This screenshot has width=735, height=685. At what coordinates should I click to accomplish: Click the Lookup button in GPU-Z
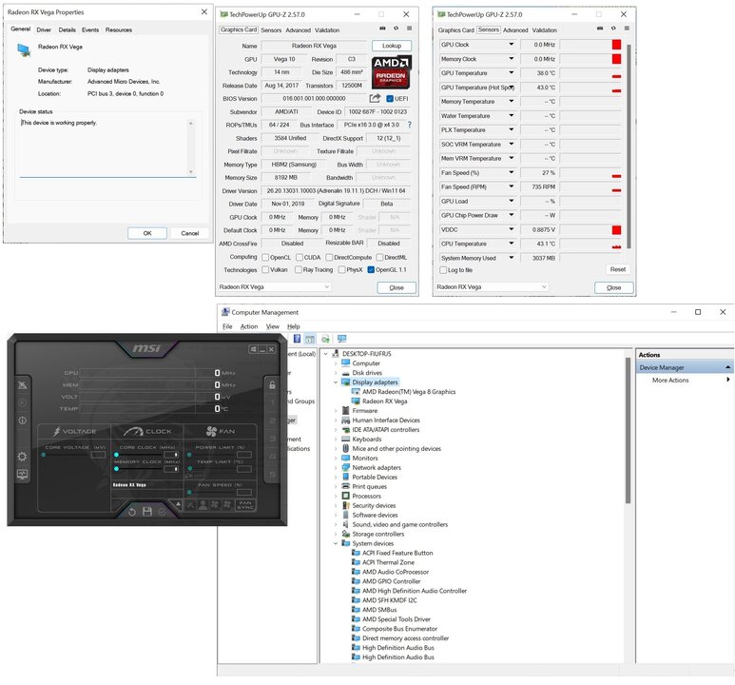[391, 46]
